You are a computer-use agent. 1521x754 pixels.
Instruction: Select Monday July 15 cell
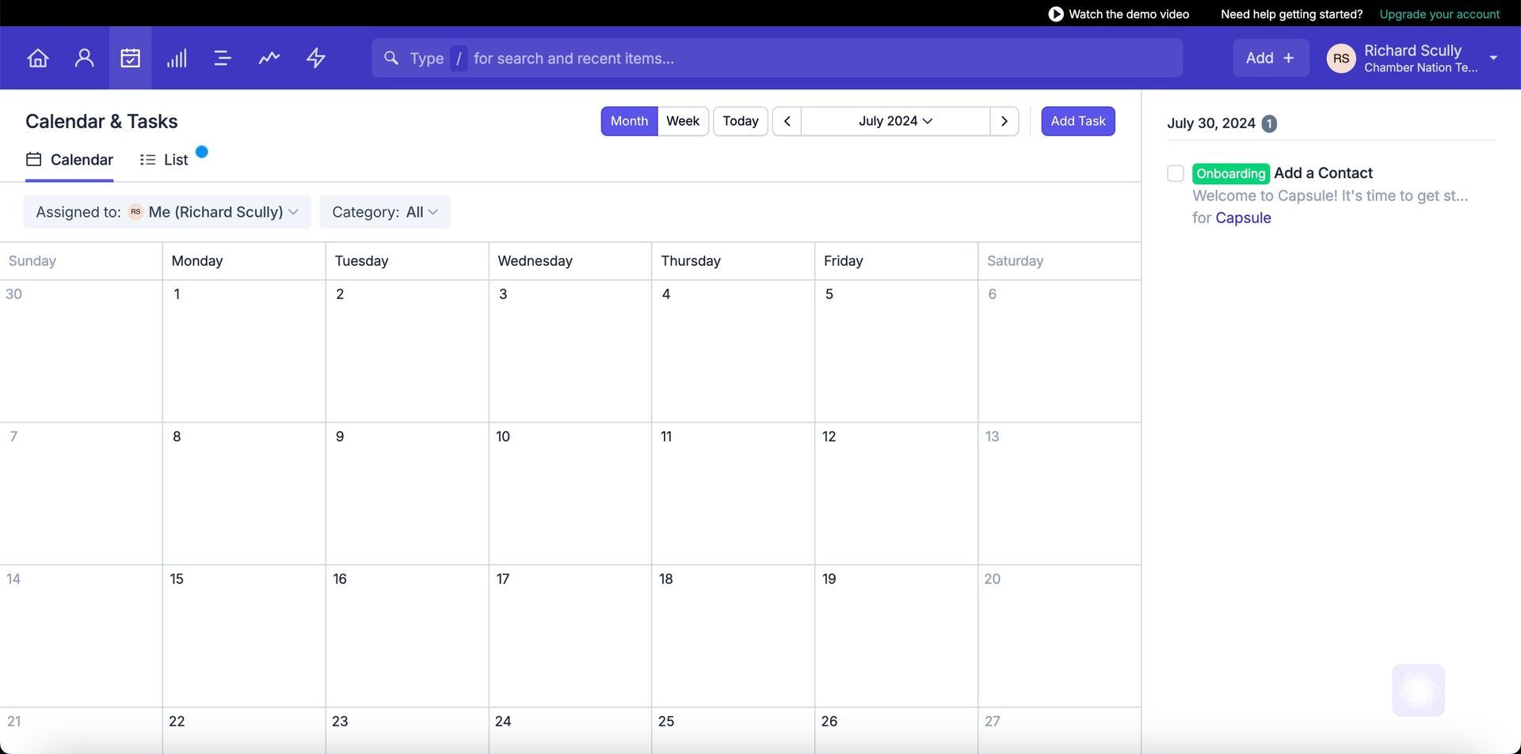[244, 635]
